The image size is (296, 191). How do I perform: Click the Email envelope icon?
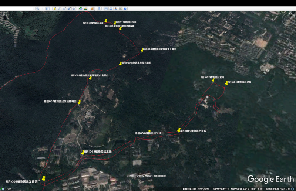[106, 8]
